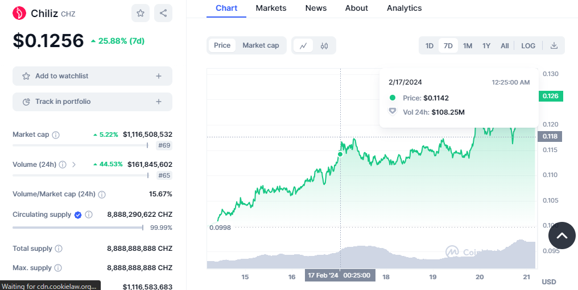Click plus icon on Track in portfolio

pos(159,102)
